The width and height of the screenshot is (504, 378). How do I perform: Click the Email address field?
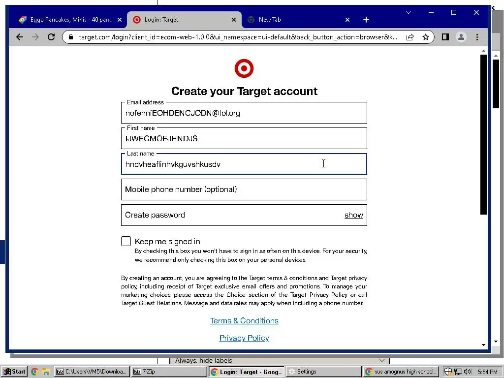(x=244, y=113)
